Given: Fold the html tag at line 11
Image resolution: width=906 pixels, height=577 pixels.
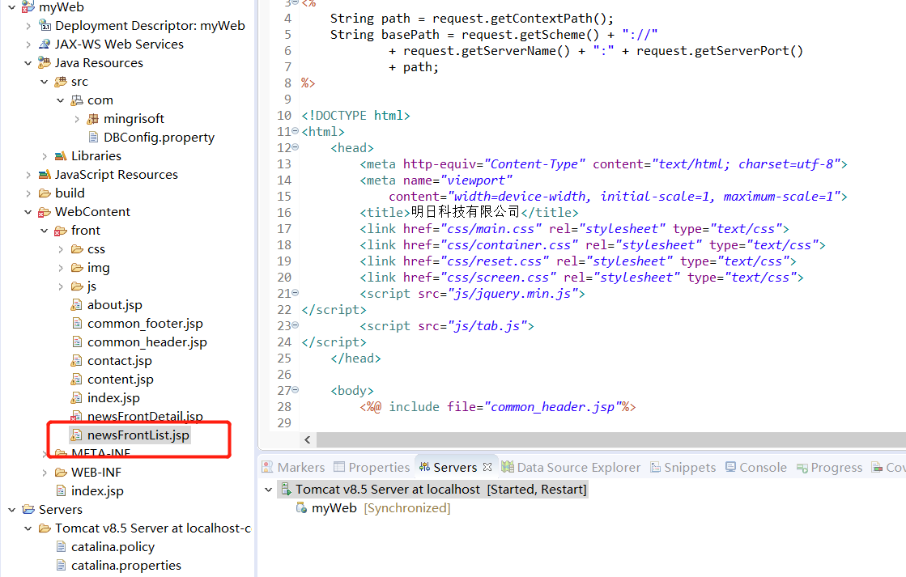Looking at the screenshot, I should click(x=296, y=131).
